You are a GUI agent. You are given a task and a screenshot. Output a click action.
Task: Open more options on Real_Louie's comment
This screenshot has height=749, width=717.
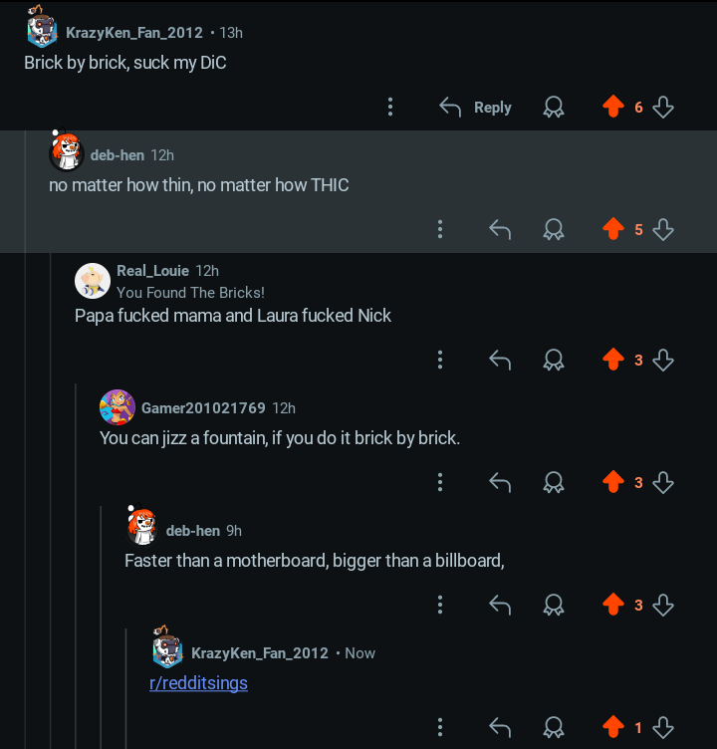pyautogui.click(x=440, y=360)
